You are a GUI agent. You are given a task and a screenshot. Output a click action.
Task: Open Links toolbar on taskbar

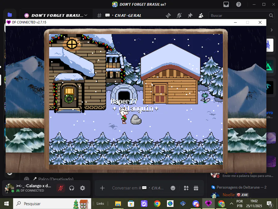coord(100,203)
